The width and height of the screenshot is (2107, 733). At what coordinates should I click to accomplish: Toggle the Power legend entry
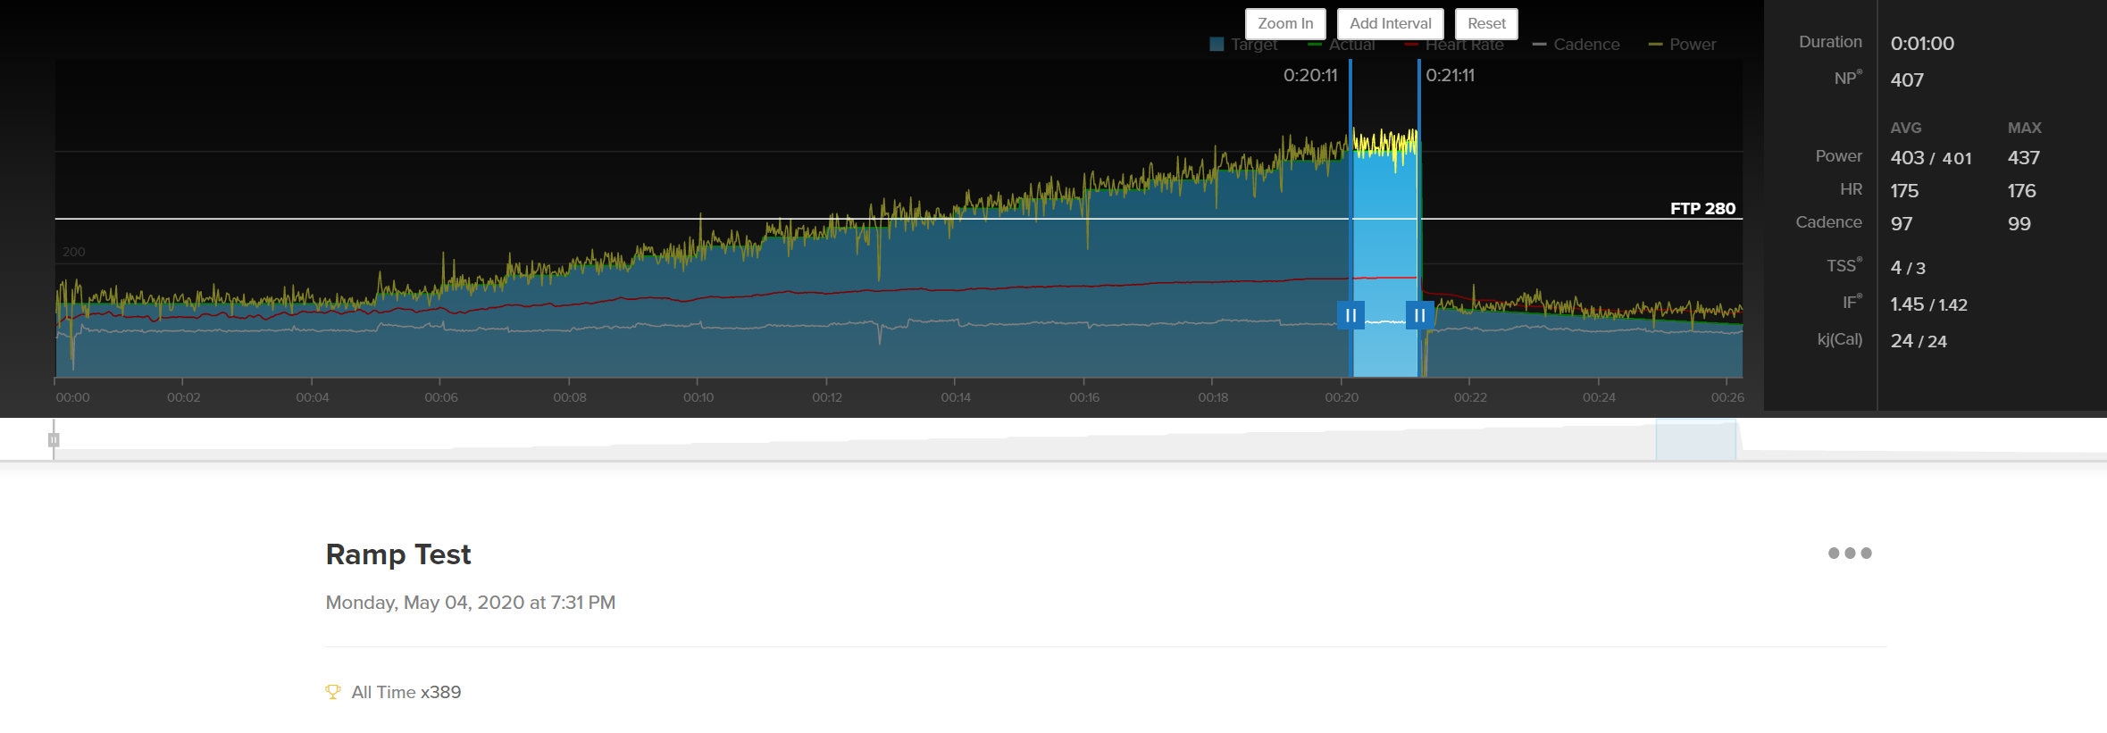point(1683,45)
